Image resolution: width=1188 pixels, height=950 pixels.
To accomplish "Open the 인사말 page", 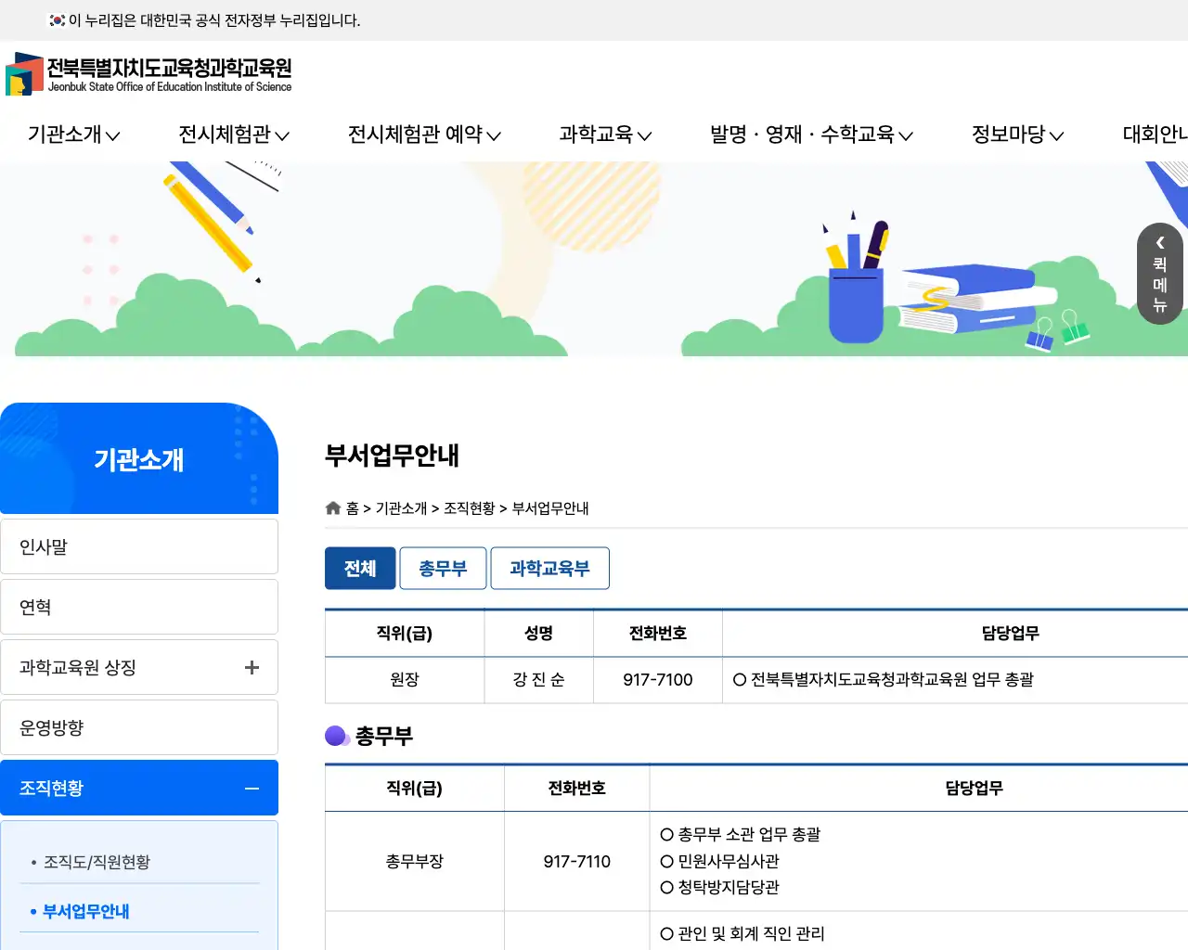I will [x=43, y=546].
